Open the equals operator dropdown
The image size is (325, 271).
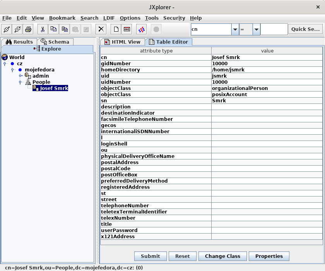tap(256, 29)
